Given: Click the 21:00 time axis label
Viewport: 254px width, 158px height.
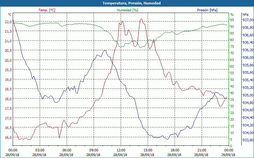Looking at the screenshot, I should pos(202,151).
